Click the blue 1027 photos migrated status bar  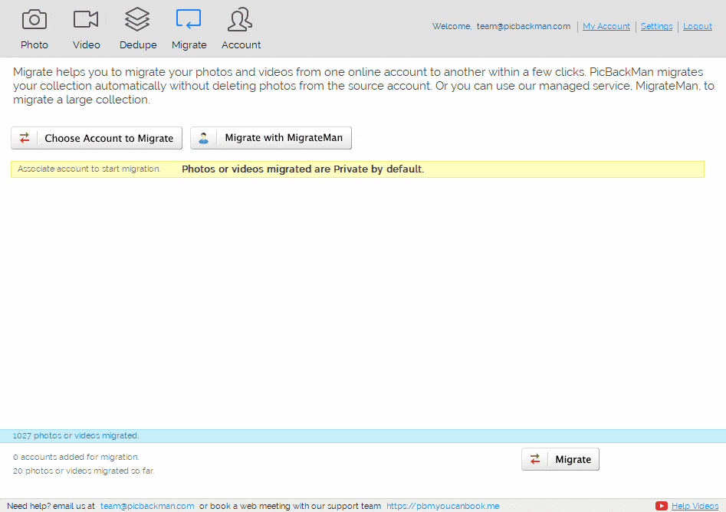[363, 435]
